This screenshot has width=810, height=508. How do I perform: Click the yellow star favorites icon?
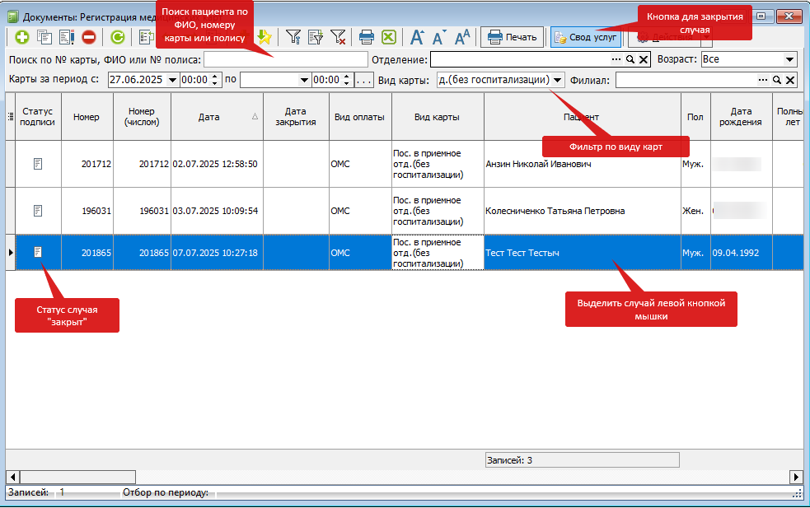(x=265, y=37)
